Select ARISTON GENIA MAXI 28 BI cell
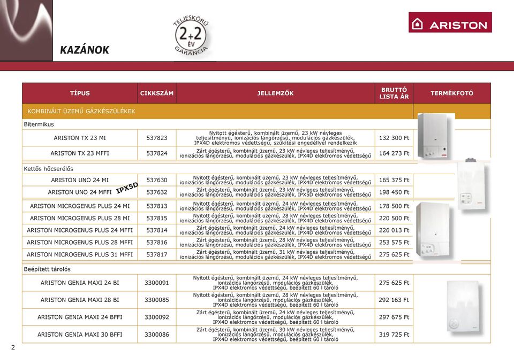 (80, 300)
